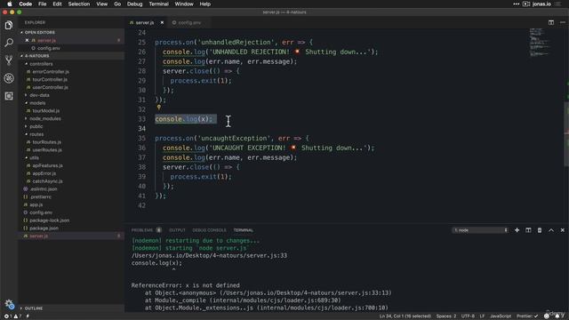The height and width of the screenshot is (320, 569).
Task: Click the cursor position 'Ln 34, Col 1' status
Action: (405, 316)
